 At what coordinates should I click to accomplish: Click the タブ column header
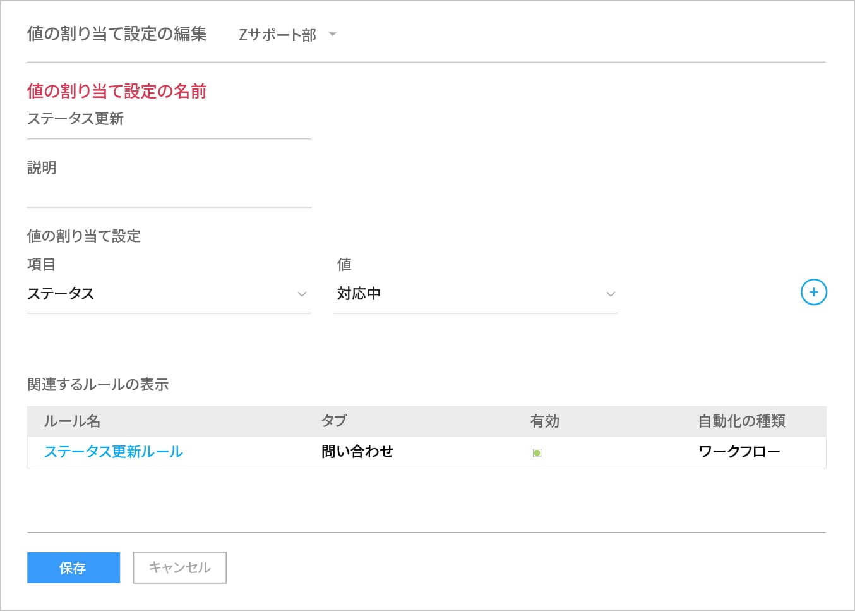click(334, 421)
